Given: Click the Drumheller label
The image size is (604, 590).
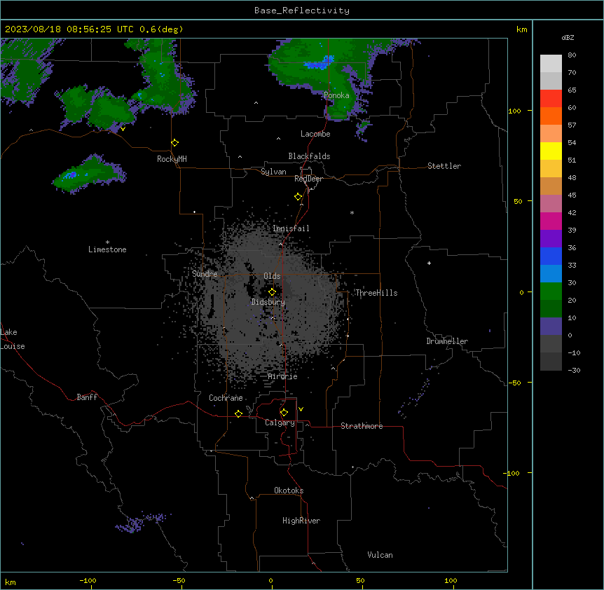Looking at the screenshot, I should point(447,341).
